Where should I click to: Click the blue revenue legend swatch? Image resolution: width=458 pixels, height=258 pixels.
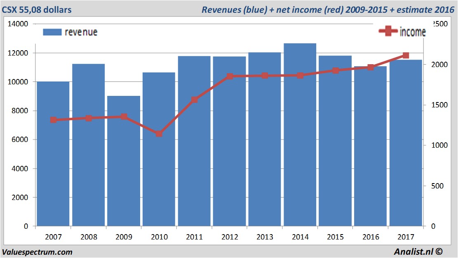(x=52, y=32)
